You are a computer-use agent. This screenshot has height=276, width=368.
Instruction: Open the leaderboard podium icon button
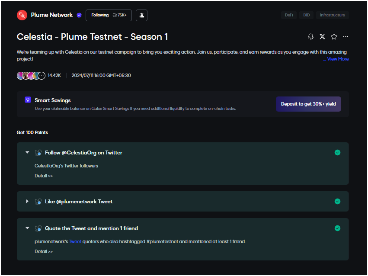[141, 15]
